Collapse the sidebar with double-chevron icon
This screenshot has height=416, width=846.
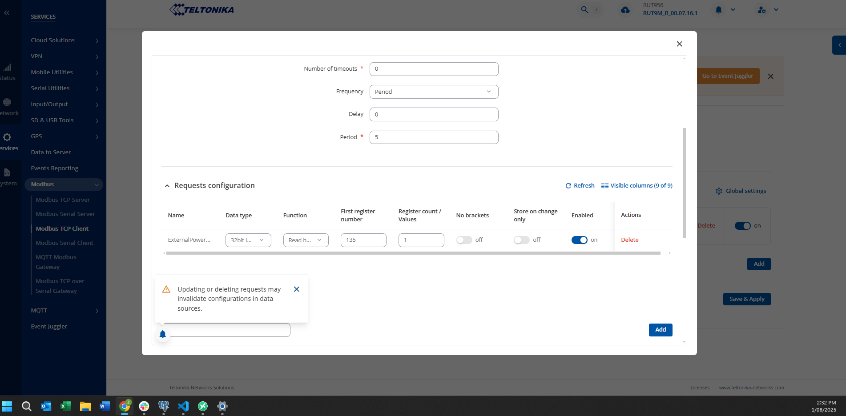click(7, 13)
